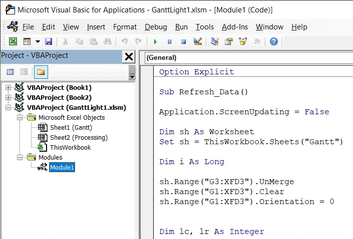Viewport: 353px width, 239px height.
Task: Open Find with the binoculars icon
Action: [107, 41]
